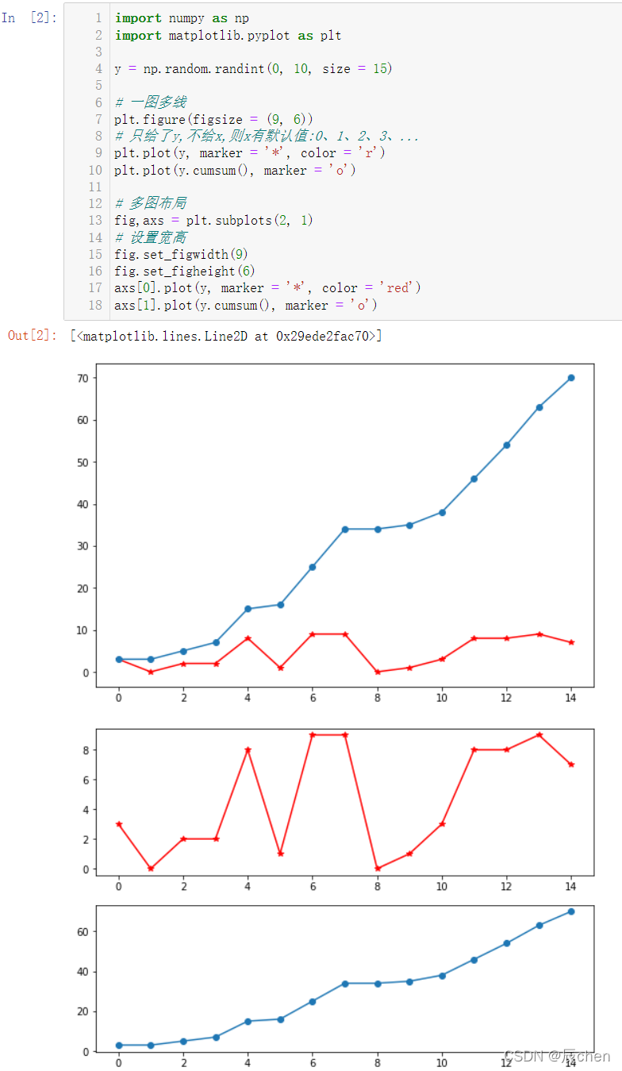622x1071 pixels.
Task: Click the fig.set_figwidth(9) line
Action: (x=182, y=254)
